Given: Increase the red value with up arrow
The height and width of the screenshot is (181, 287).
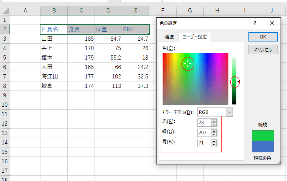Looking at the screenshot, I should click(214, 121).
